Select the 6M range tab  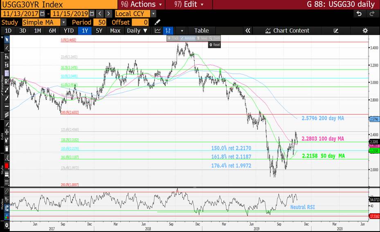click(x=52, y=31)
